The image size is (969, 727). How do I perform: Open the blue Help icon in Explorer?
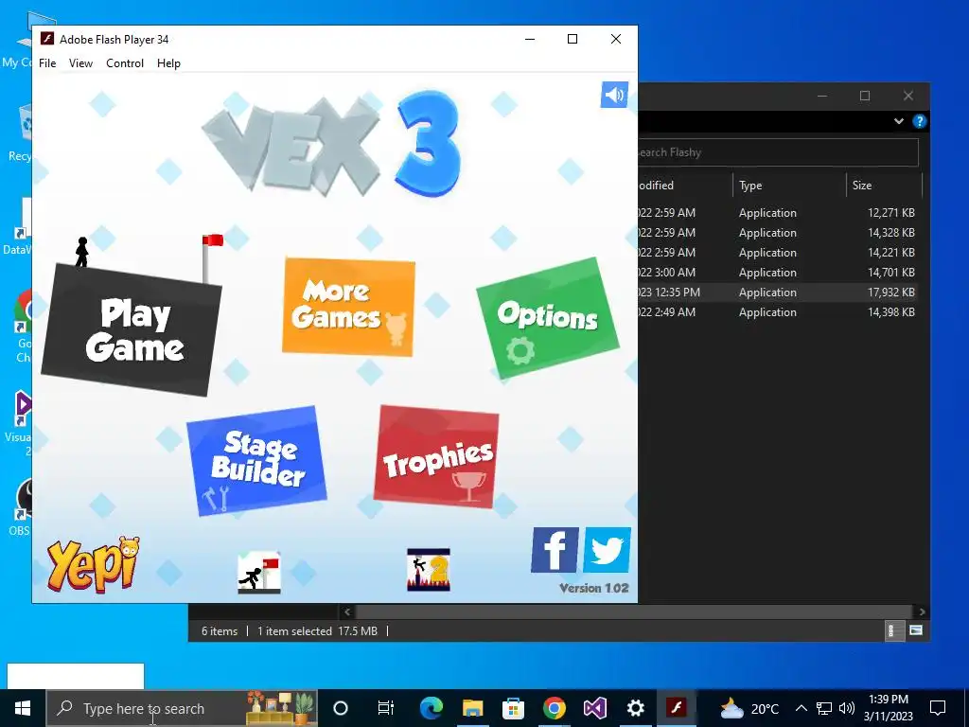tap(920, 121)
